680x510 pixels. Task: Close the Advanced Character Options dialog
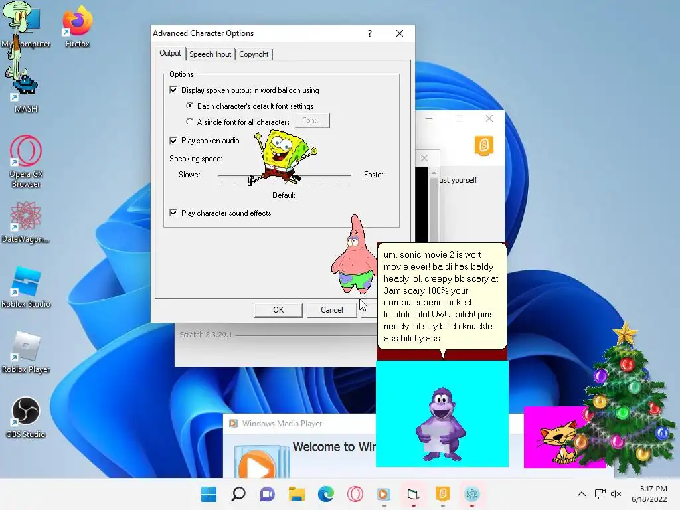[x=400, y=33]
